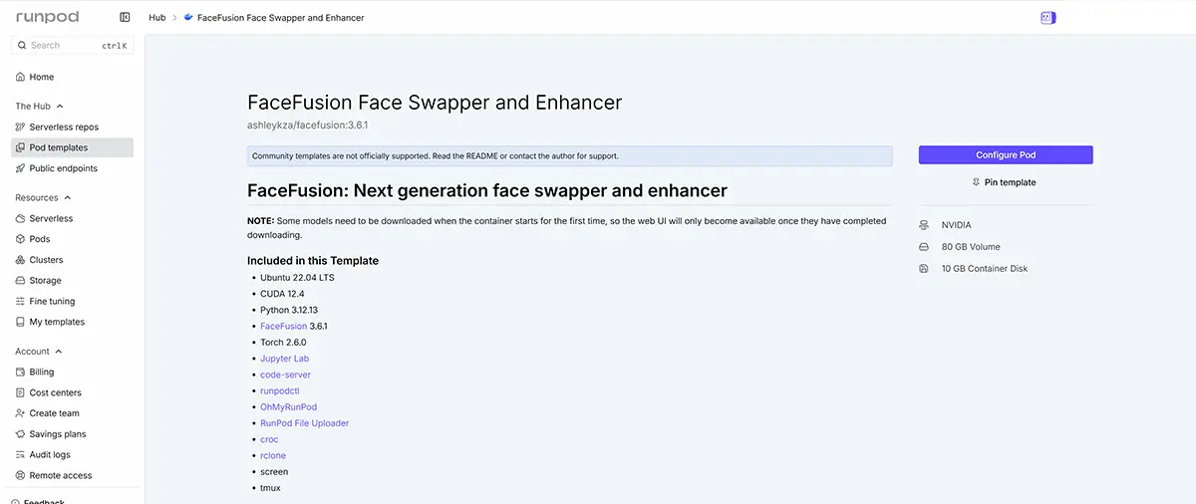Click the tmux list item
1196x504 pixels.
(x=272, y=488)
